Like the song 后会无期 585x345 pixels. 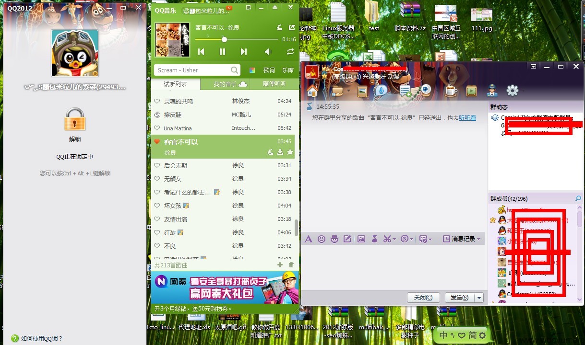[157, 165]
